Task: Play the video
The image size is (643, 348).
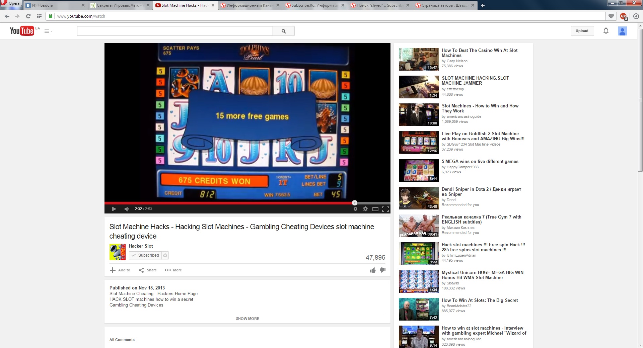Action: [x=114, y=209]
